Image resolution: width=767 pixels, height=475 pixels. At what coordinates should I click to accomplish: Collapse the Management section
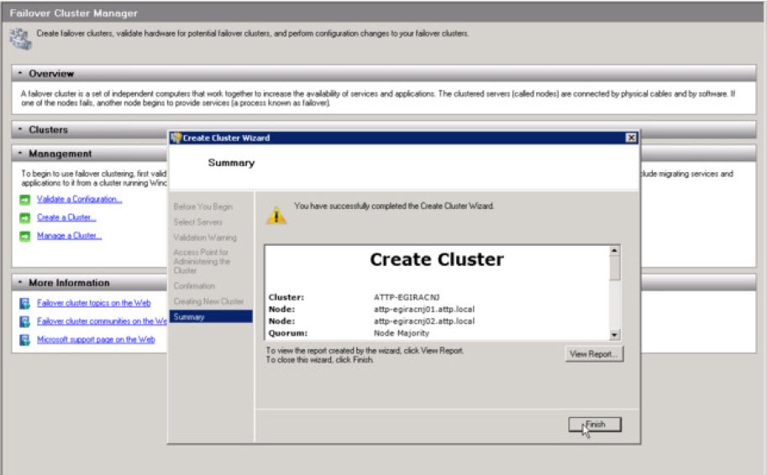[20, 154]
